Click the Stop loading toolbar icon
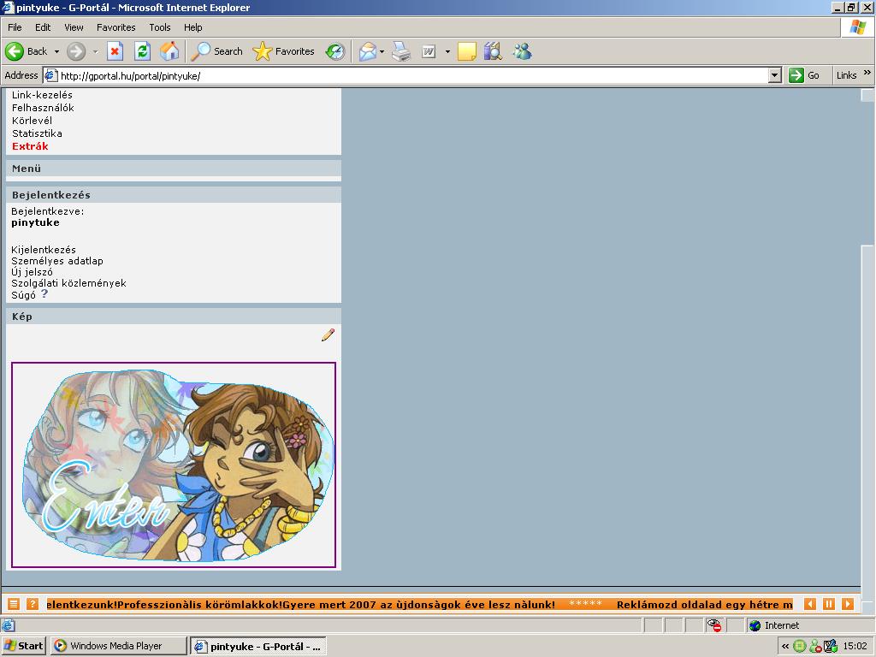 pyautogui.click(x=115, y=51)
